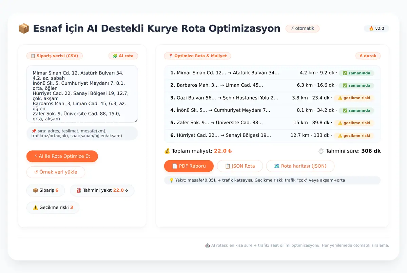The height and width of the screenshot is (273, 407).
Task: Select route row 5 Zafer Sok.
Action: coord(272,123)
